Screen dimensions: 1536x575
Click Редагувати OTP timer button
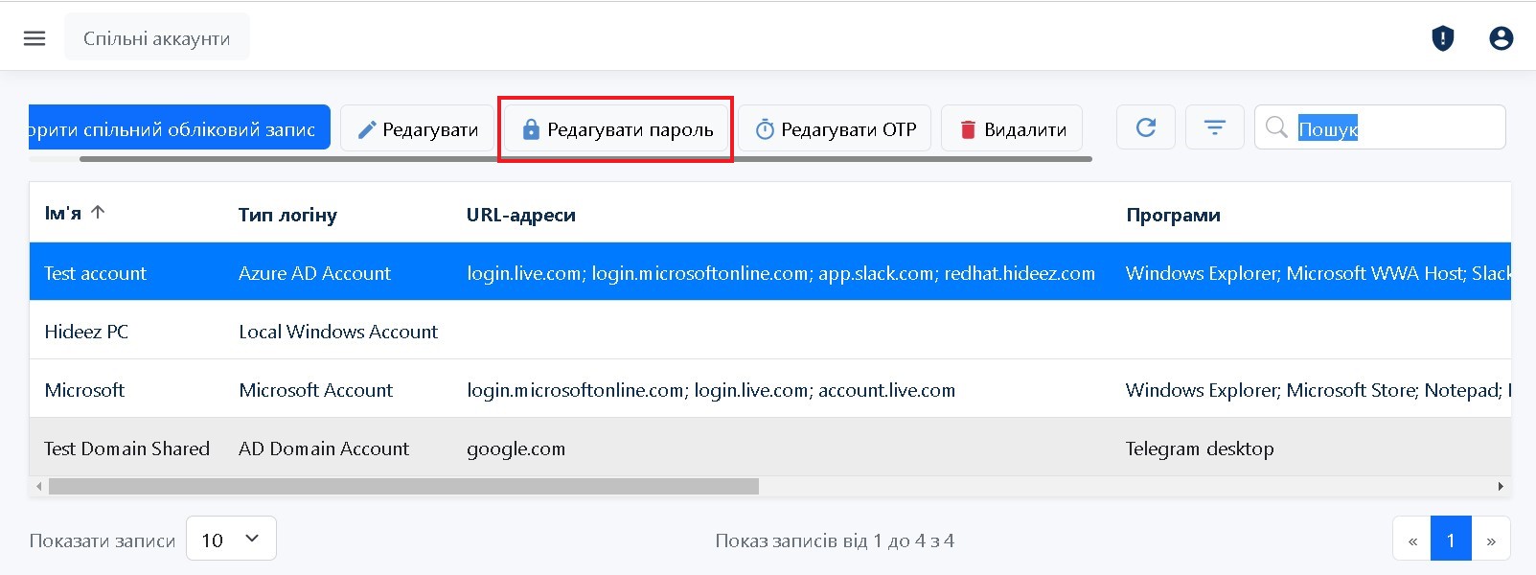coord(835,129)
